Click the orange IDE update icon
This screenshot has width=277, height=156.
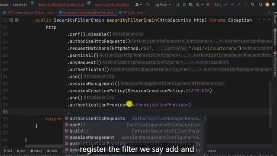(x=267, y=5)
